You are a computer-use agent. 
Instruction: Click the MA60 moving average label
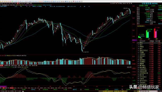pos(47,5)
